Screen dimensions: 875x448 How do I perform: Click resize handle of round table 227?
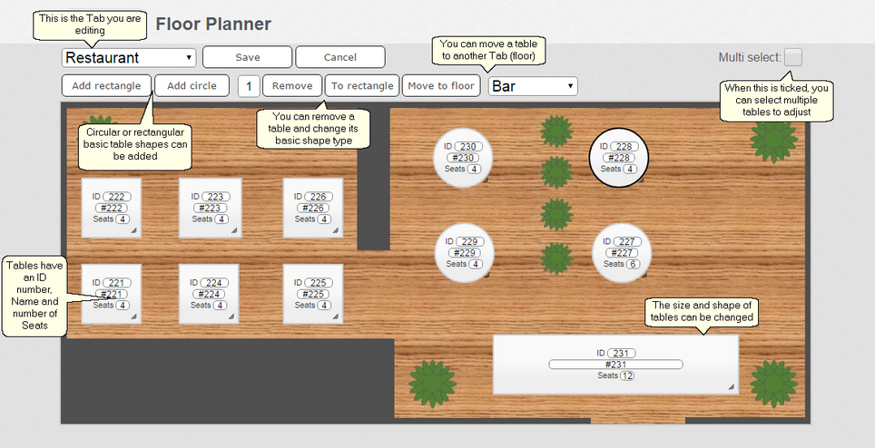coord(644,276)
